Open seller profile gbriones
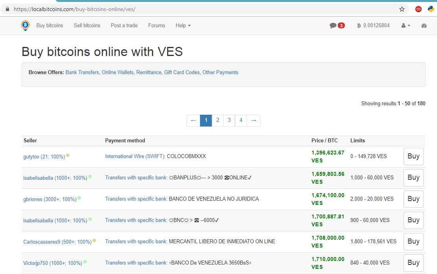437x274 pixels. tap(50, 199)
